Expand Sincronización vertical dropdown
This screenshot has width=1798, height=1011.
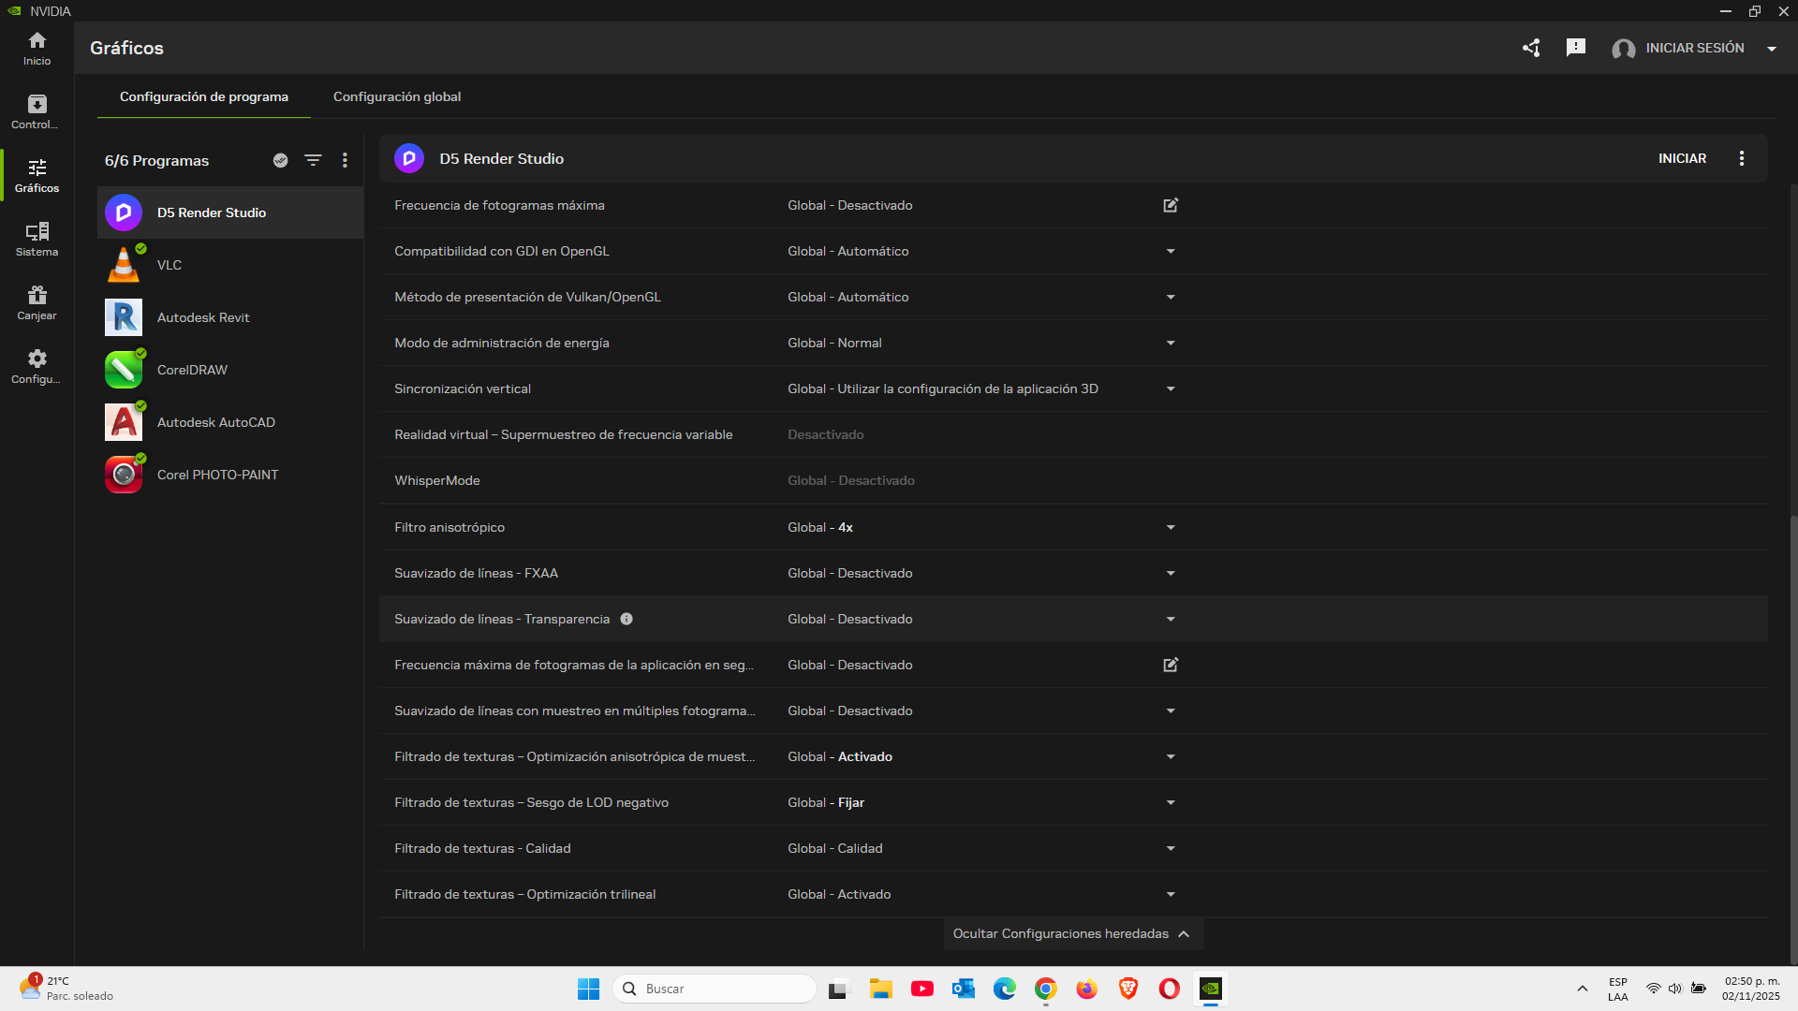click(1171, 388)
